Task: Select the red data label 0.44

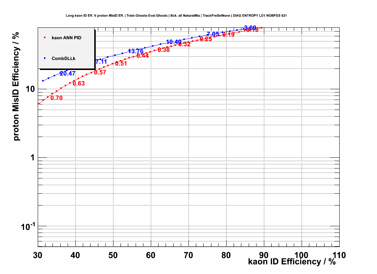Action: pos(143,56)
